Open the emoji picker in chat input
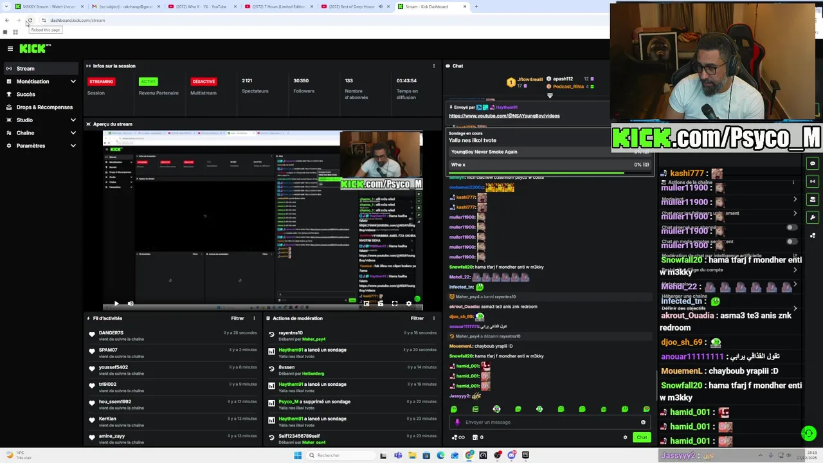823x463 pixels. pos(643,422)
